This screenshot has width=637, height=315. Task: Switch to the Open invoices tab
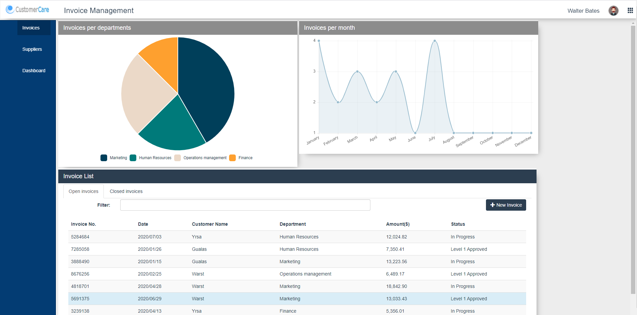[83, 191]
